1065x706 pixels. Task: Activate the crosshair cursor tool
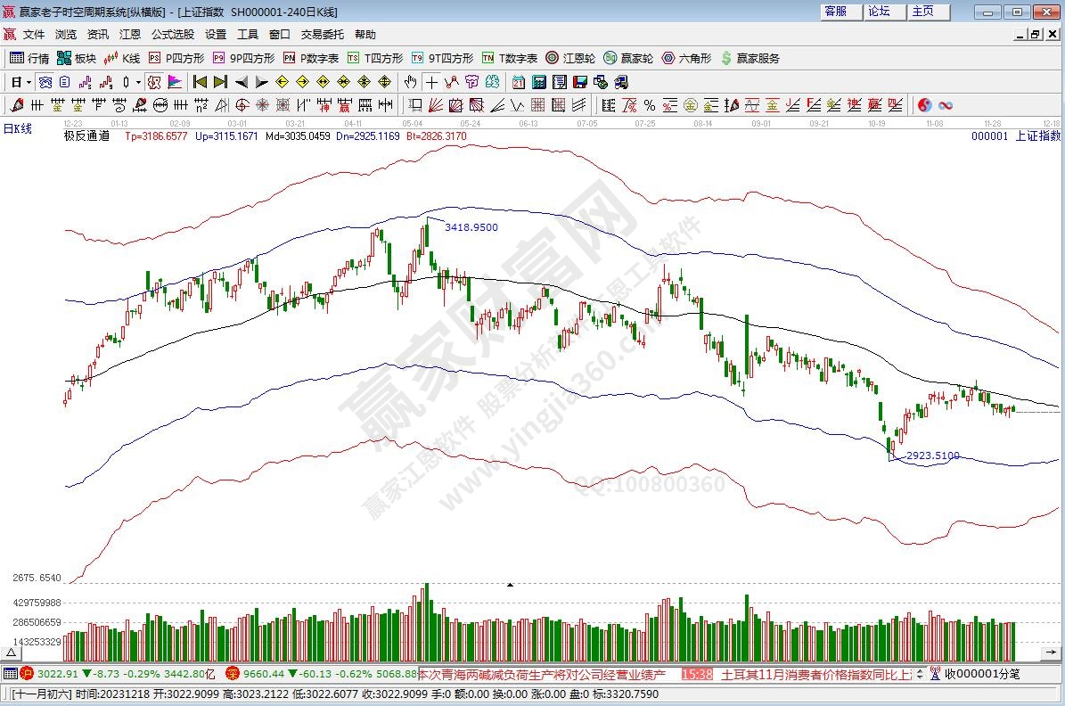(x=431, y=82)
